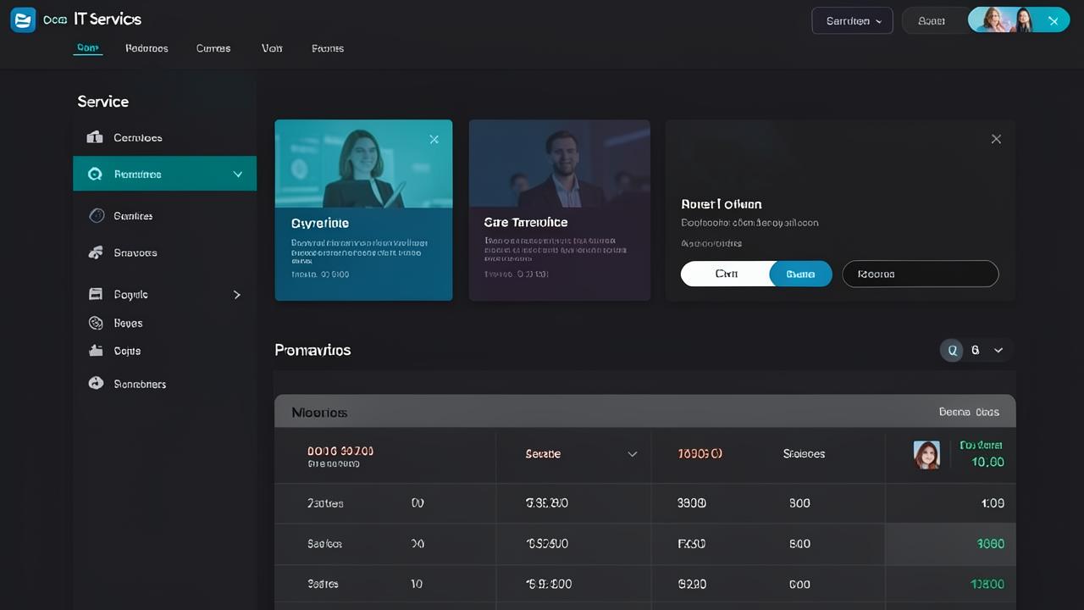The width and height of the screenshot is (1084, 610).
Task: Close the Aoret I ofuon panel
Action: tap(996, 139)
